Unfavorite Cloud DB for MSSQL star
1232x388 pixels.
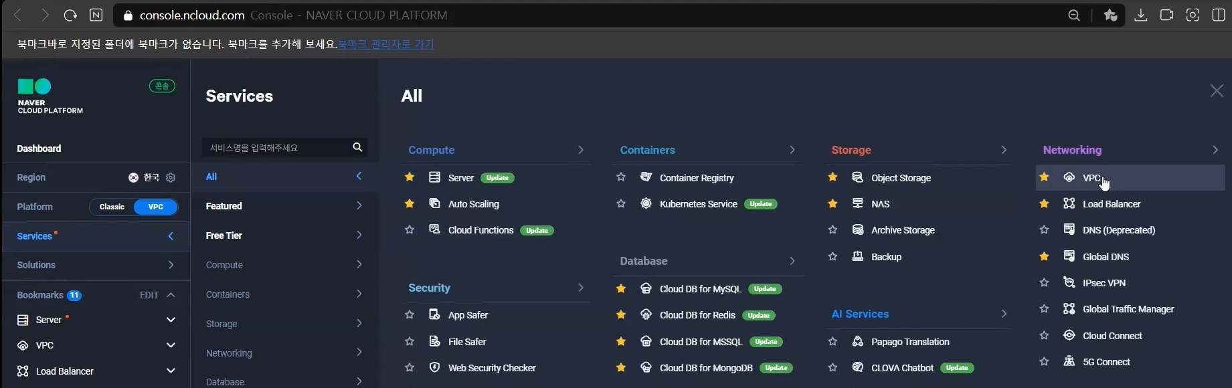click(621, 341)
